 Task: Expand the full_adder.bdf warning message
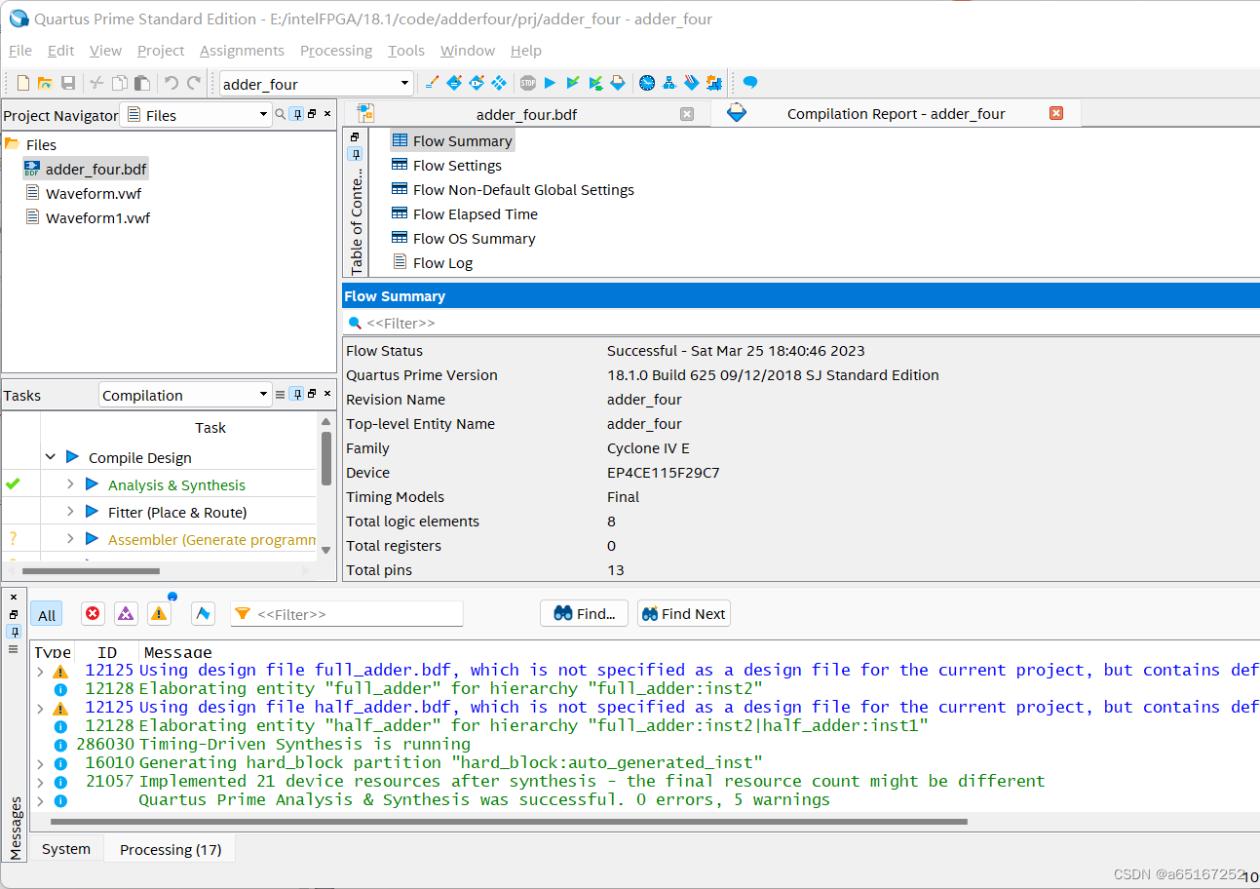(40, 671)
